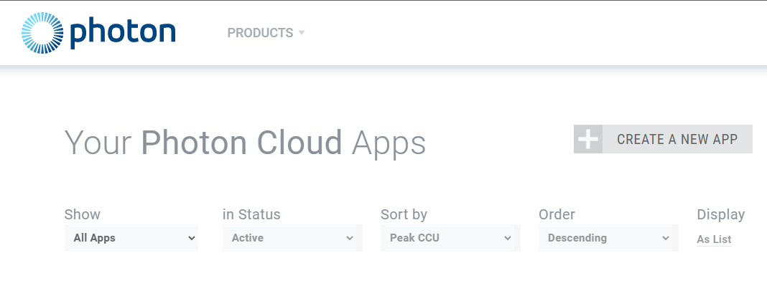Screen dimensions: 767x296
Task: Click the Display label
Action: 720,214
